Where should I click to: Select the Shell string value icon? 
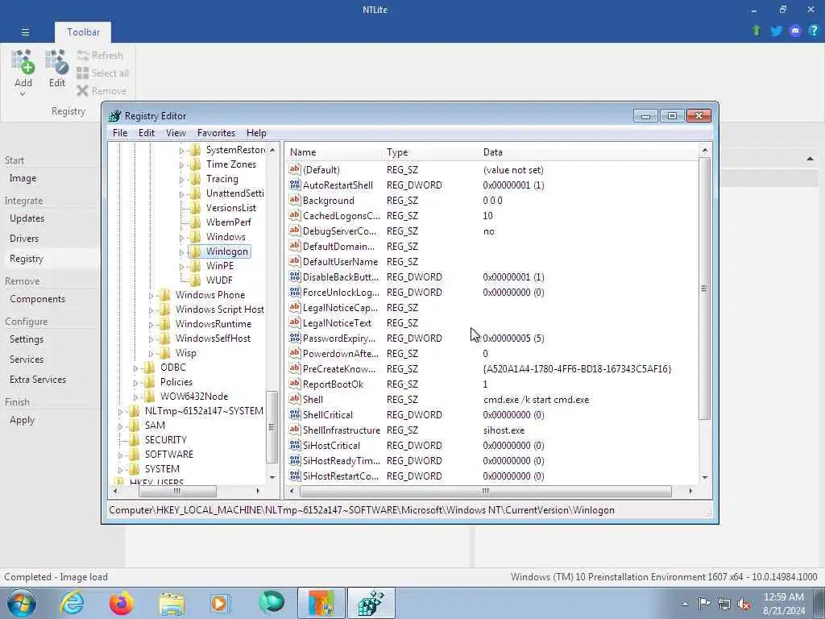[x=295, y=400]
